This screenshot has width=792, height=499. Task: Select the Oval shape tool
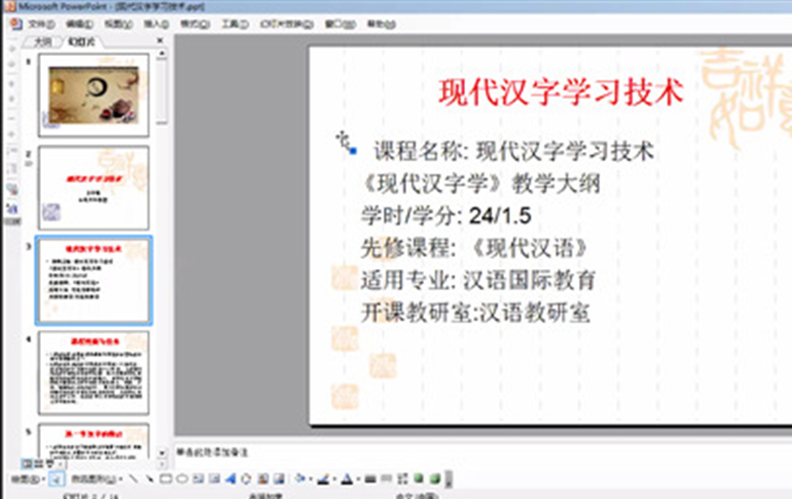click(x=182, y=478)
